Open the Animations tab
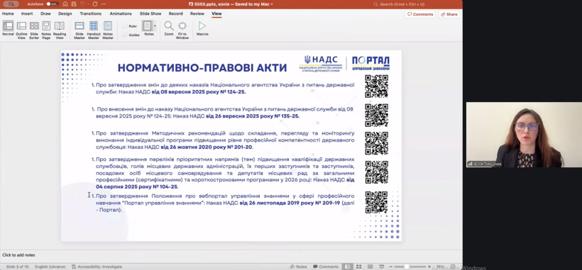 pos(121,13)
